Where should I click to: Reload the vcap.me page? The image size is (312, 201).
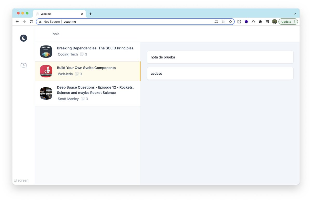click(x=31, y=22)
